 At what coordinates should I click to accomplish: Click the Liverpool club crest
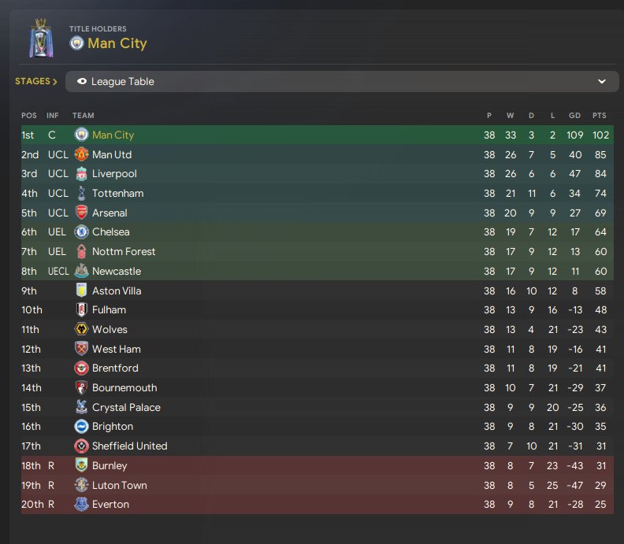tap(81, 174)
